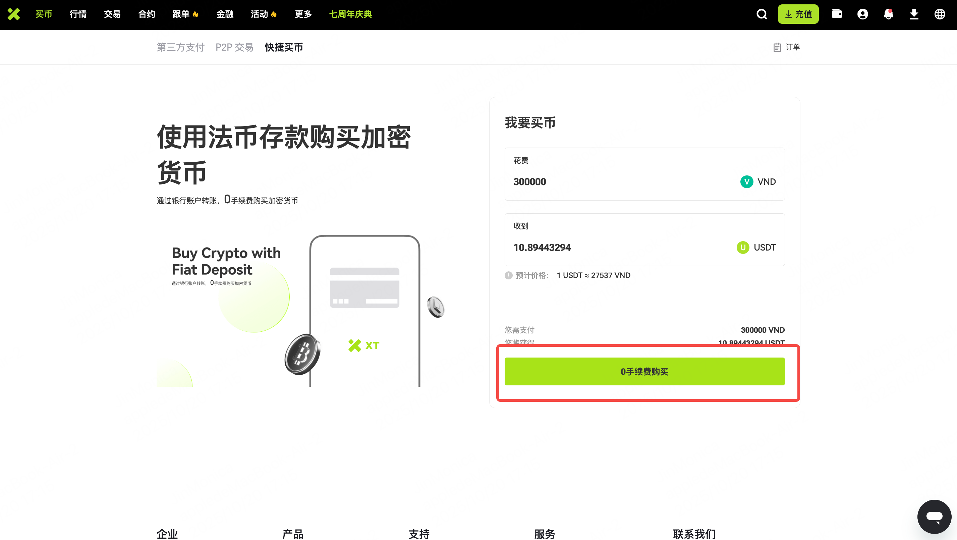The width and height of the screenshot is (957, 540).
Task: Click the 联系我们 footer heading
Action: [x=694, y=534]
